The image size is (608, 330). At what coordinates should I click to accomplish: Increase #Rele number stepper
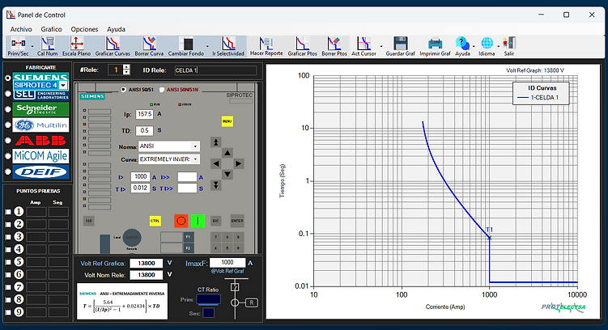coord(126,67)
